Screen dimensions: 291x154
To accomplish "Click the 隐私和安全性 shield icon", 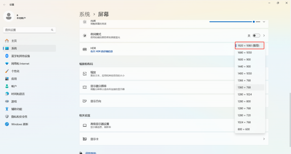I will click(x=7, y=116).
